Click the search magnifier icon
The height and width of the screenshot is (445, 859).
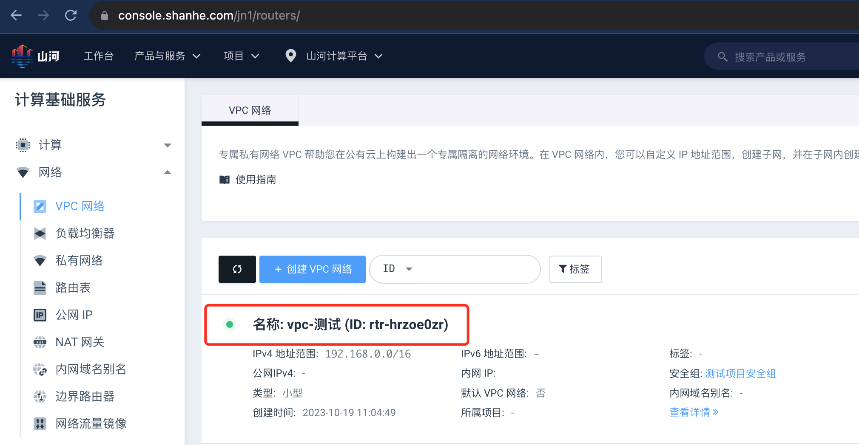click(x=722, y=57)
